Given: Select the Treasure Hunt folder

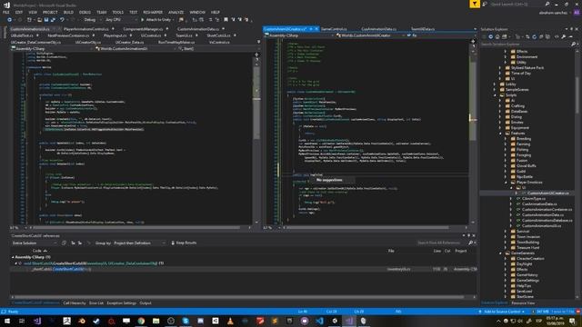Looking at the screenshot, I should point(527,248).
